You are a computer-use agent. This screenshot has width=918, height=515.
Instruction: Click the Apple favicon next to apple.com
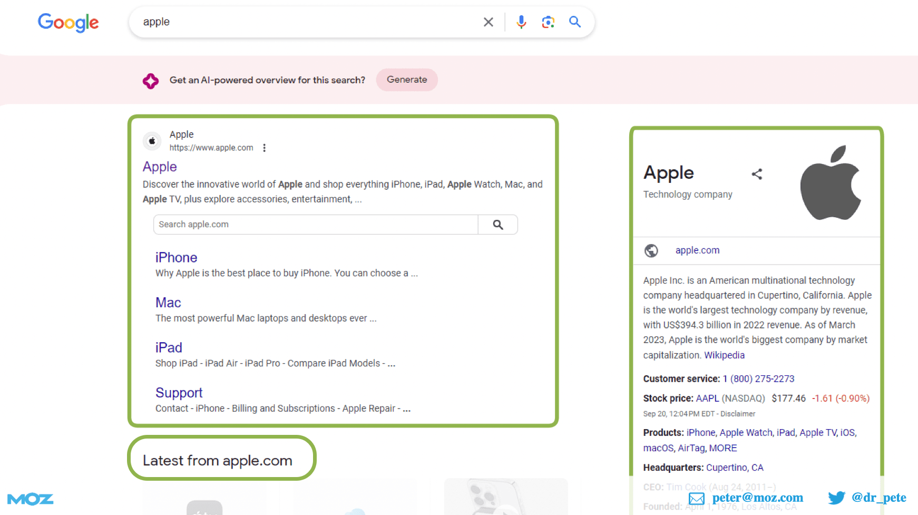151,141
